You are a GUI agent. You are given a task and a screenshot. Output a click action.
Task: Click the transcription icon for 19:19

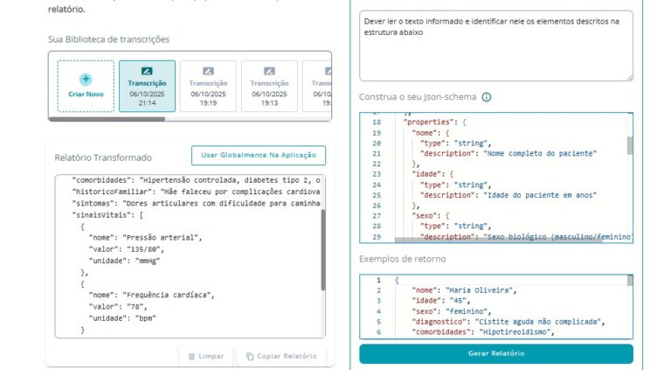click(x=208, y=71)
